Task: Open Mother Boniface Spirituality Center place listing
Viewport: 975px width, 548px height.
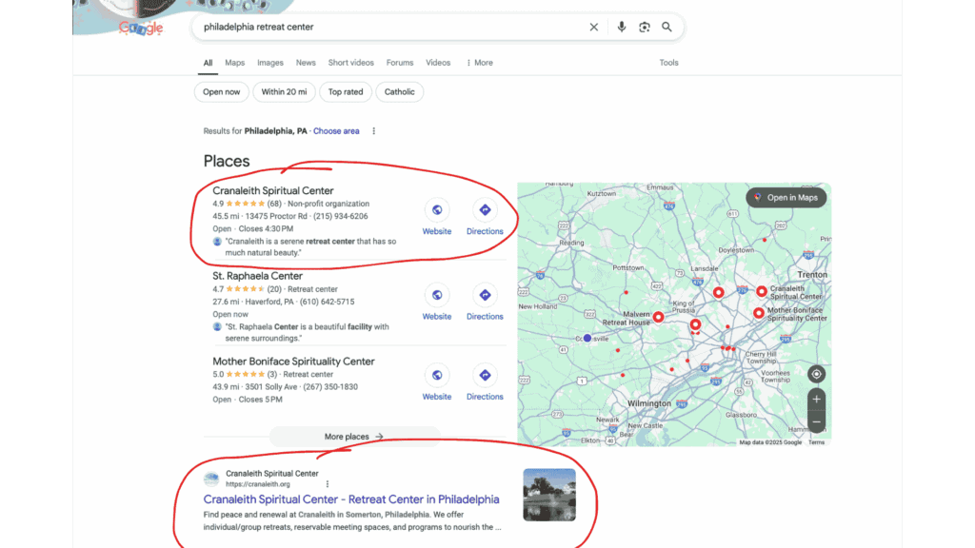Action: click(293, 362)
